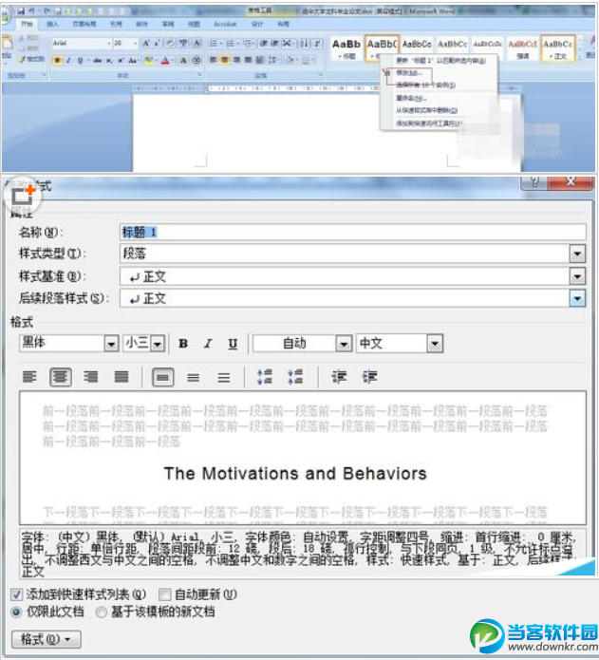Select the 标题 AaBb style thumbnail in gallery
Viewport: 599px width, 660px height.
click(346, 48)
